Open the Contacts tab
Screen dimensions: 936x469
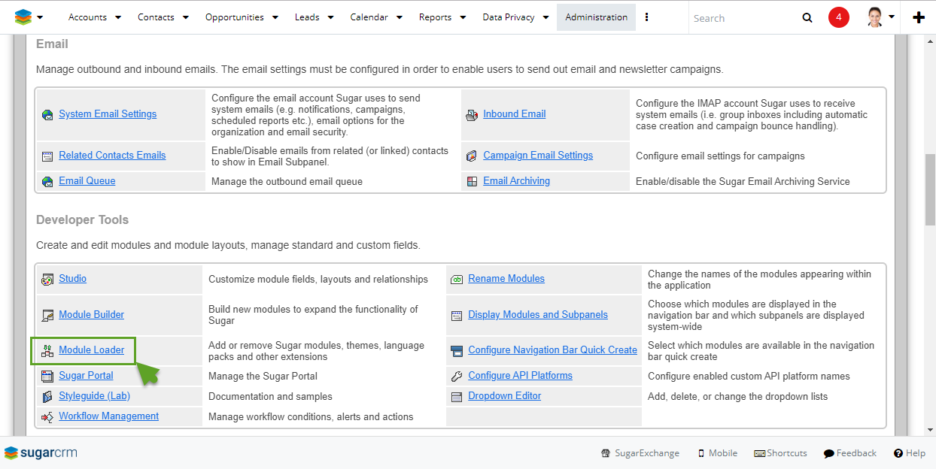[x=156, y=17]
